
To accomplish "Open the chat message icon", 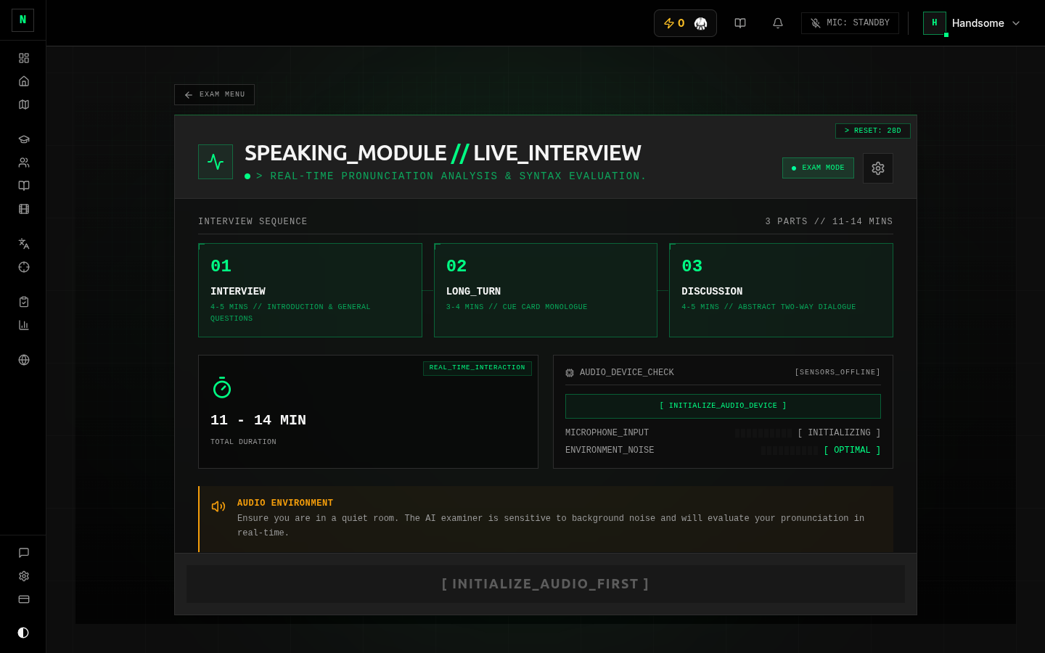I will 24,553.
